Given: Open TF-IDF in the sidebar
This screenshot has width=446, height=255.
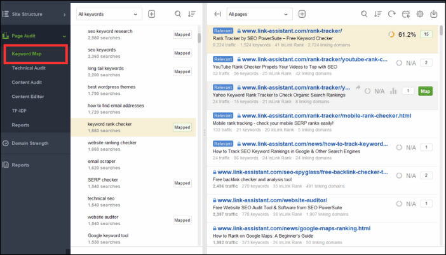Looking at the screenshot, I should [19, 111].
